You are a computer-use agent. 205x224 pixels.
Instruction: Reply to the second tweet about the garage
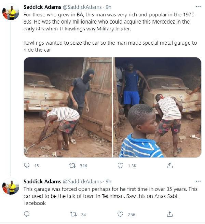click(x=27, y=214)
